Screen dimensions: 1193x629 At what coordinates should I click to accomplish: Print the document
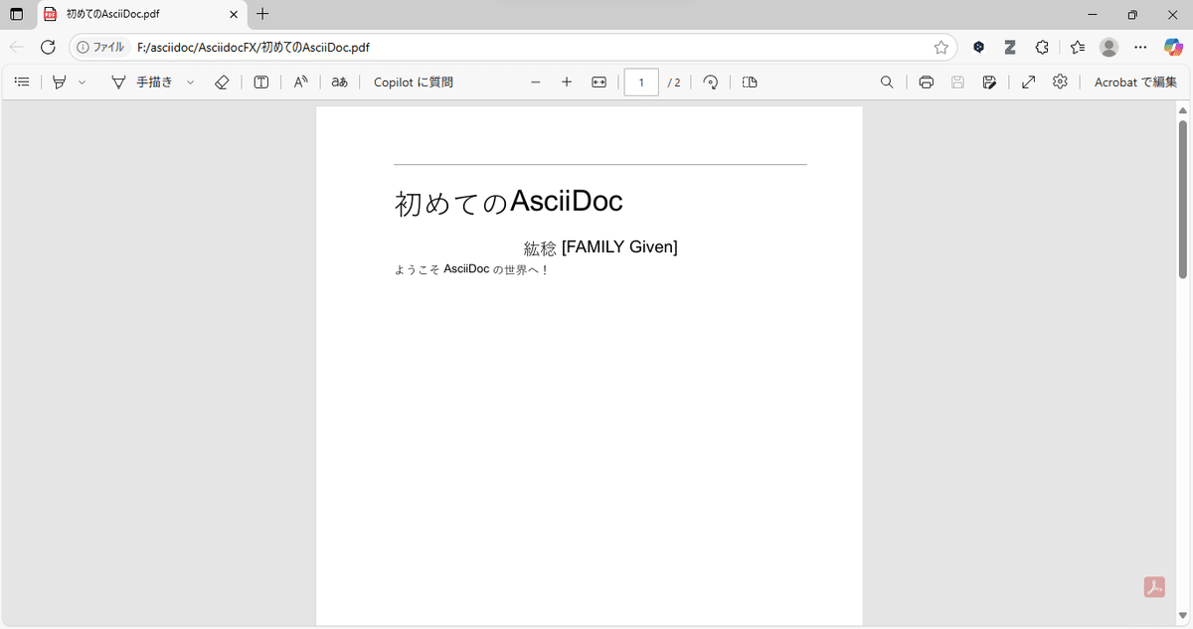pos(926,81)
